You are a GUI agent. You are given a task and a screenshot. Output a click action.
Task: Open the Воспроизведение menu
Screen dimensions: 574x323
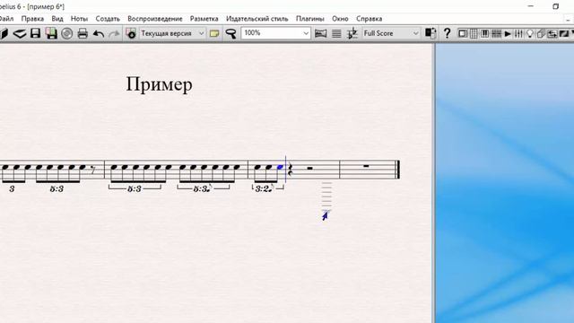155,19
